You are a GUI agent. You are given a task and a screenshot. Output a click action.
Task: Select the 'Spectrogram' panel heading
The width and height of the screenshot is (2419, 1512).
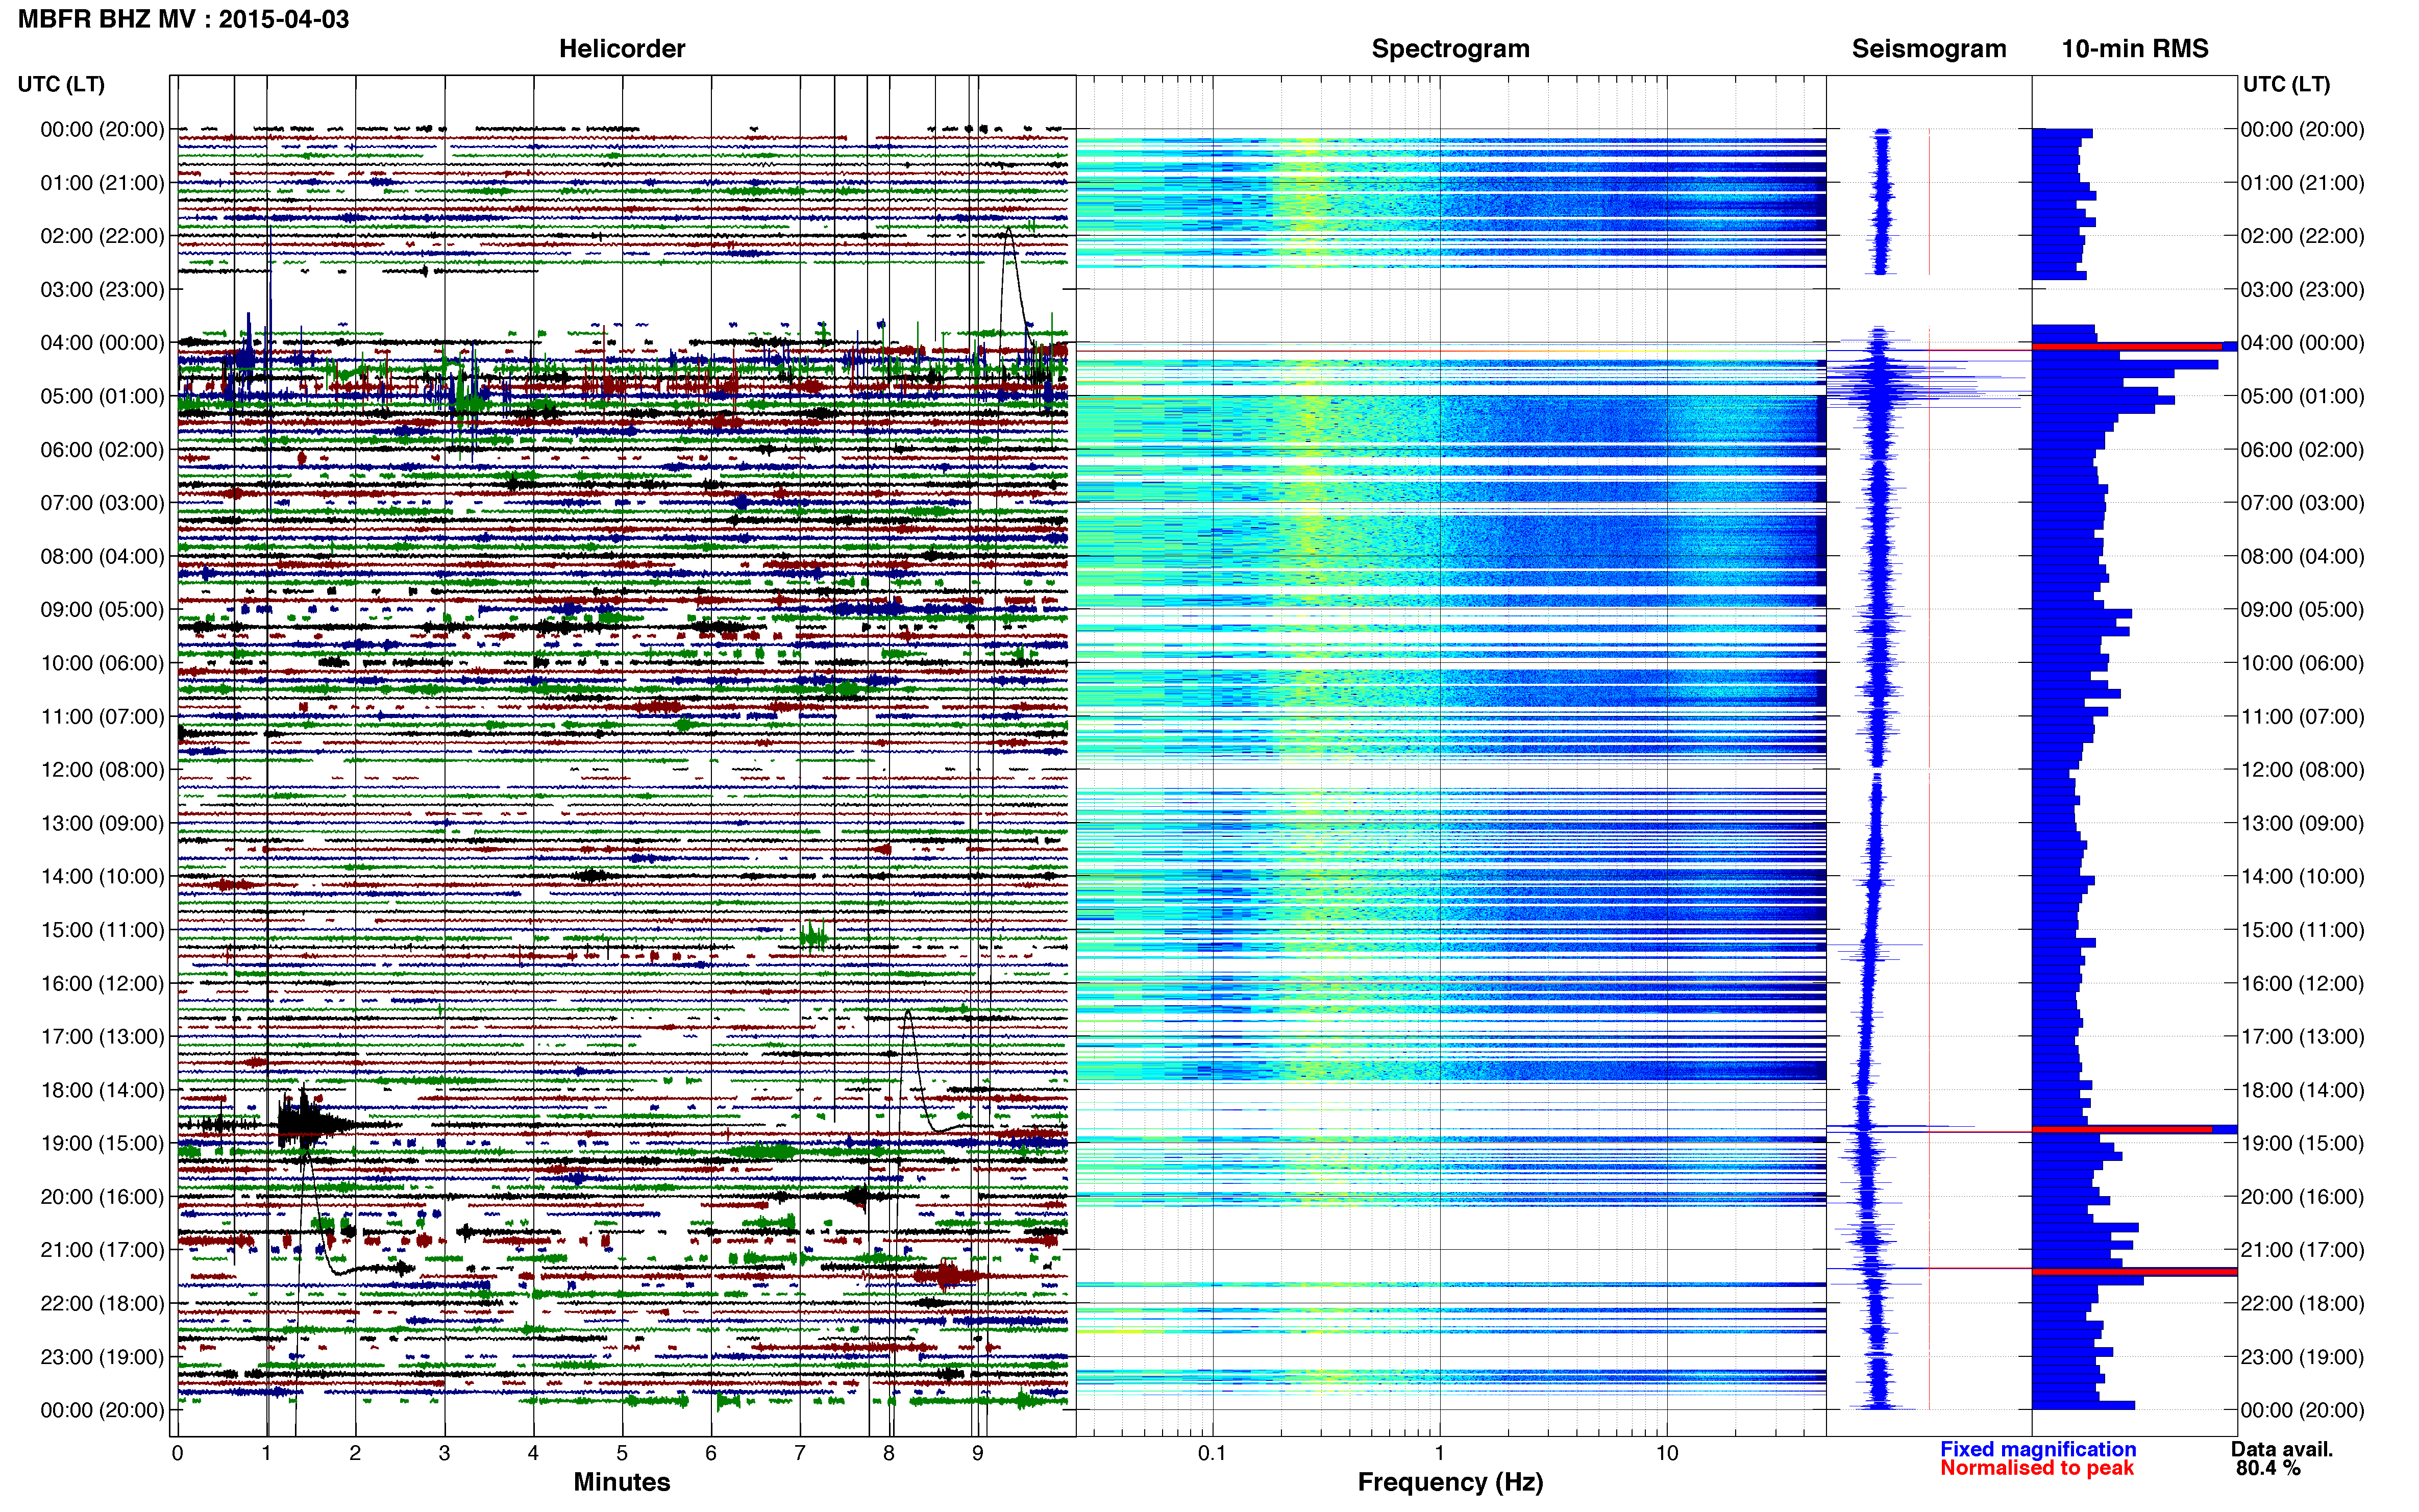(x=1450, y=48)
